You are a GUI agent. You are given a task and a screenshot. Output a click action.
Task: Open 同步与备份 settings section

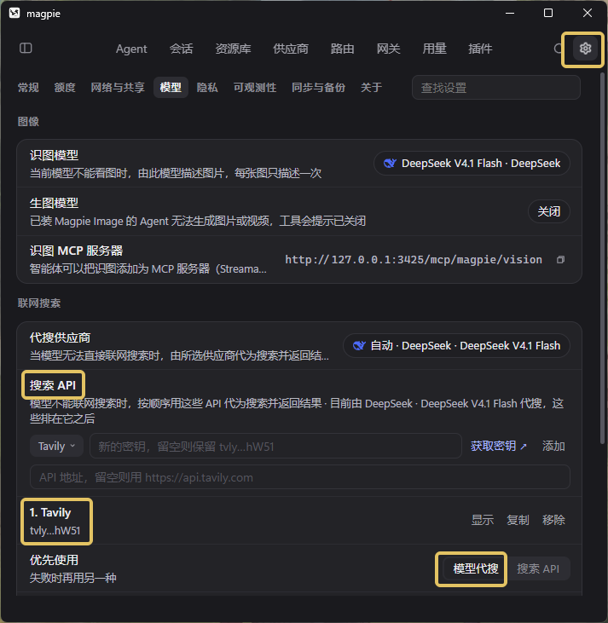point(319,88)
